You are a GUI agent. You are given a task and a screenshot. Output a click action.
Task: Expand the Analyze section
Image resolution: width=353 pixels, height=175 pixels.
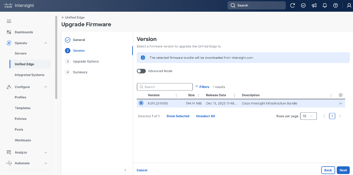point(45,153)
